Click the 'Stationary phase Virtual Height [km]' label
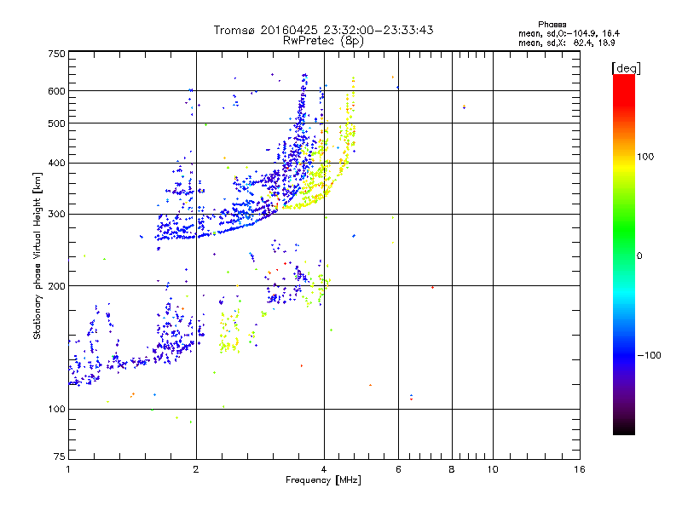This screenshot has height=511, width=682. tap(38, 256)
